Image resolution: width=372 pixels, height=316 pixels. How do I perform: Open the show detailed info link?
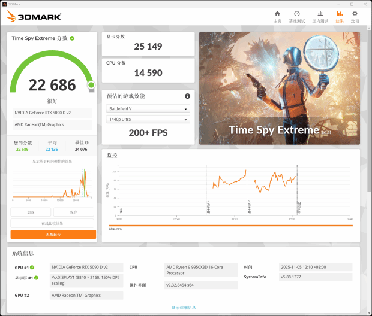[184, 308]
